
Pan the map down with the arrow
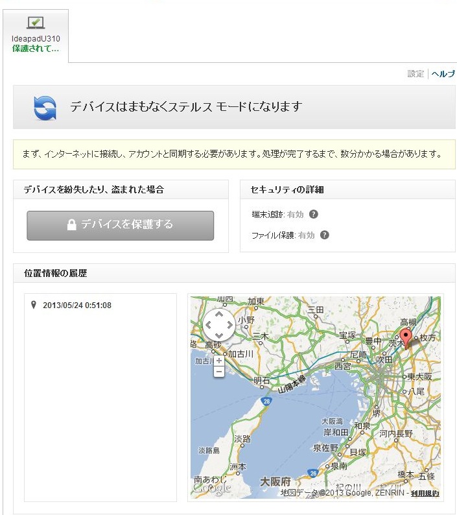[x=219, y=336]
